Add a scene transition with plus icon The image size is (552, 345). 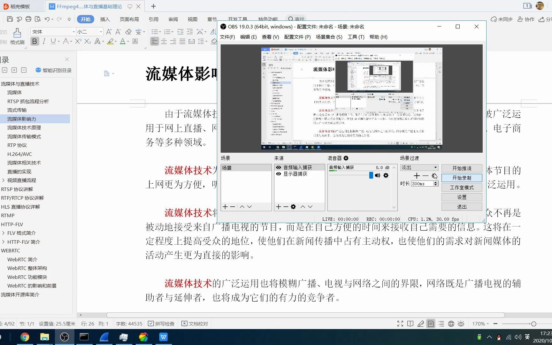(417, 176)
